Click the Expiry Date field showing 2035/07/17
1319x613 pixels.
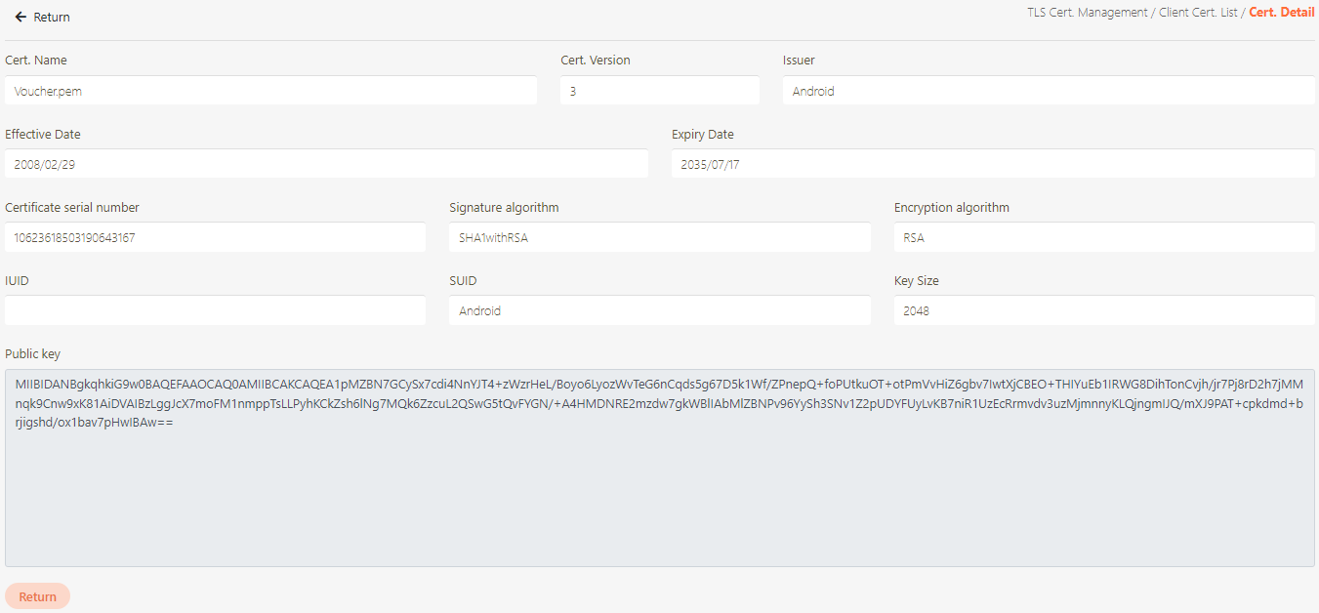[x=993, y=164]
